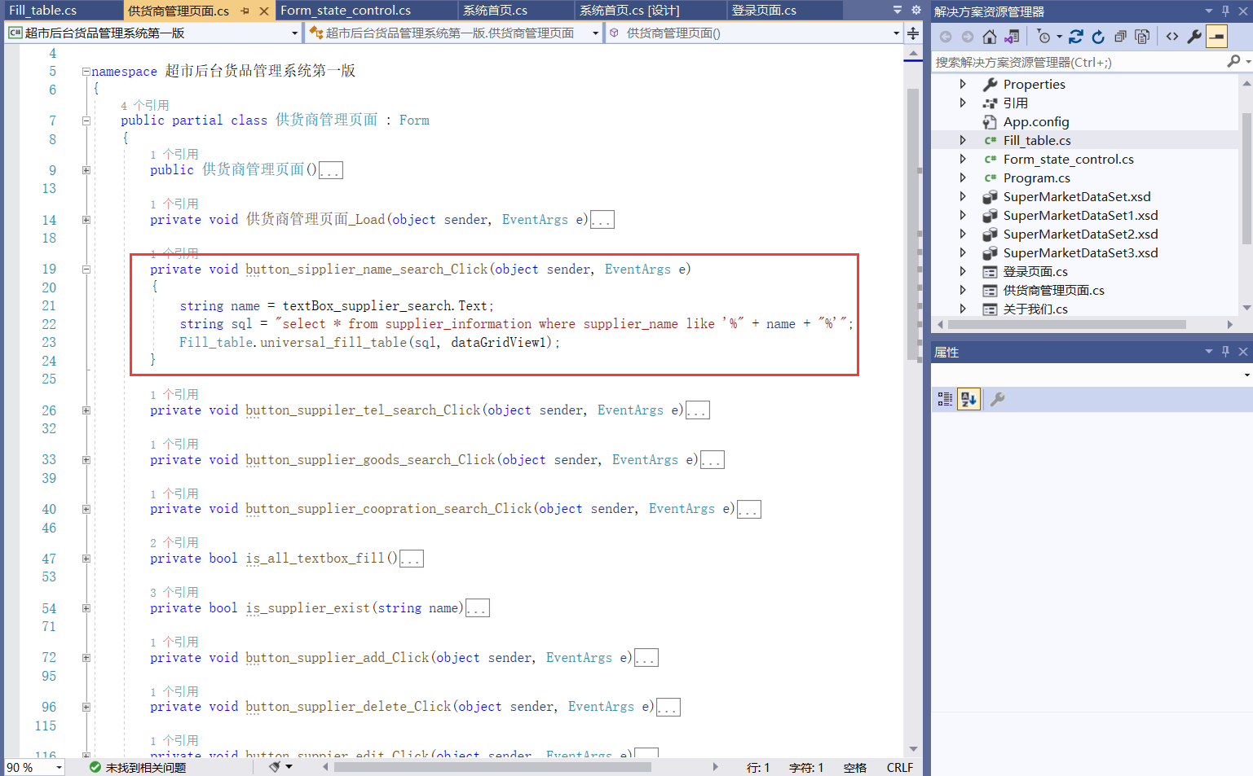Pin the Solution Explorer panel (auto-hide)
The height and width of the screenshot is (776, 1253).
(1225, 11)
